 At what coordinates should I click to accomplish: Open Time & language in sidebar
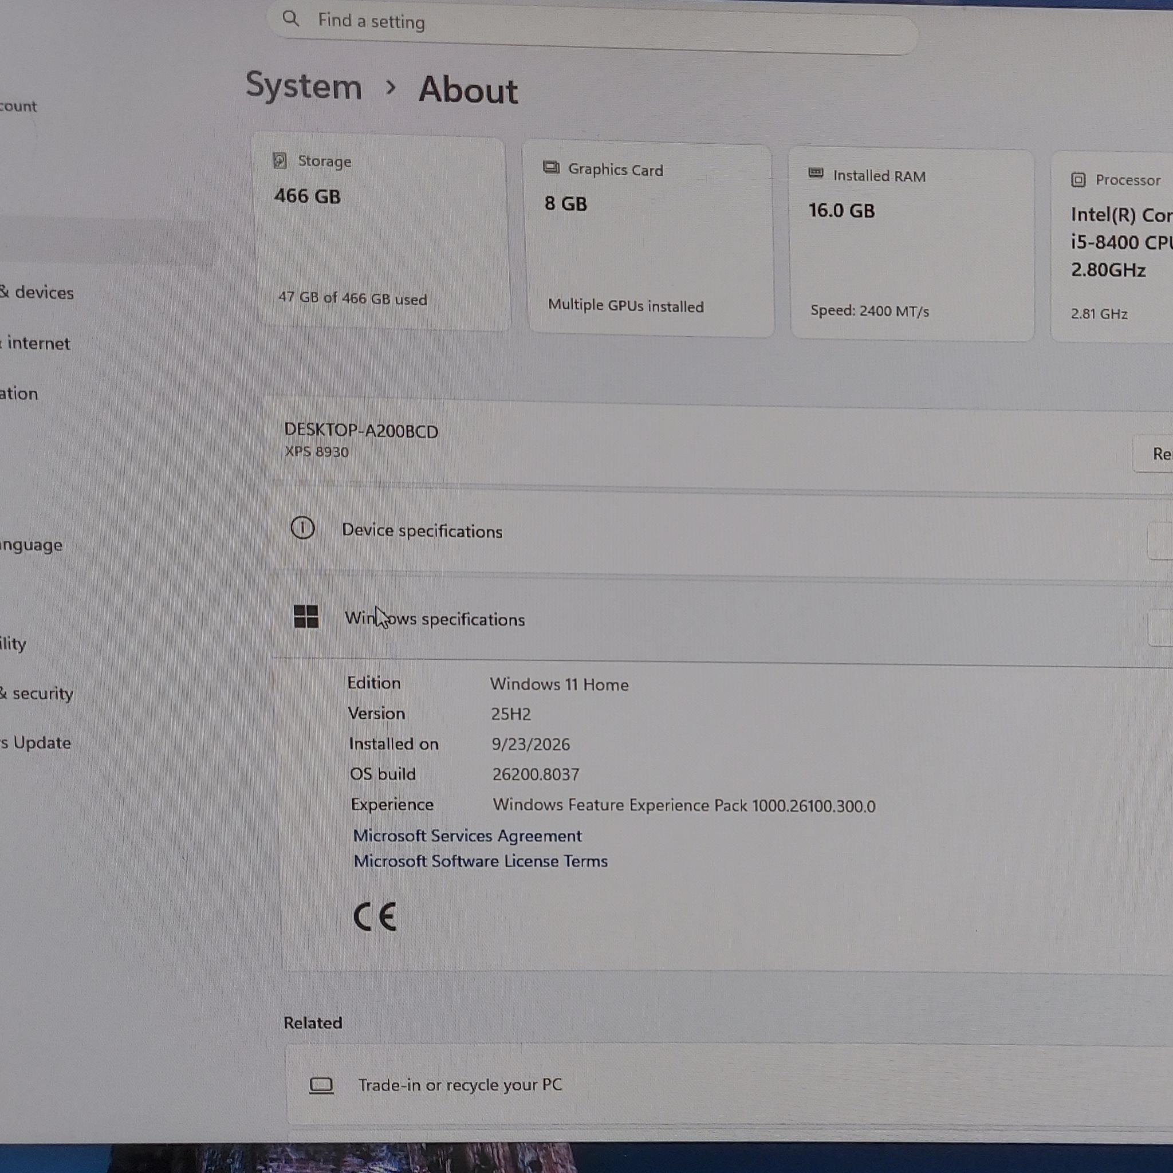(31, 545)
